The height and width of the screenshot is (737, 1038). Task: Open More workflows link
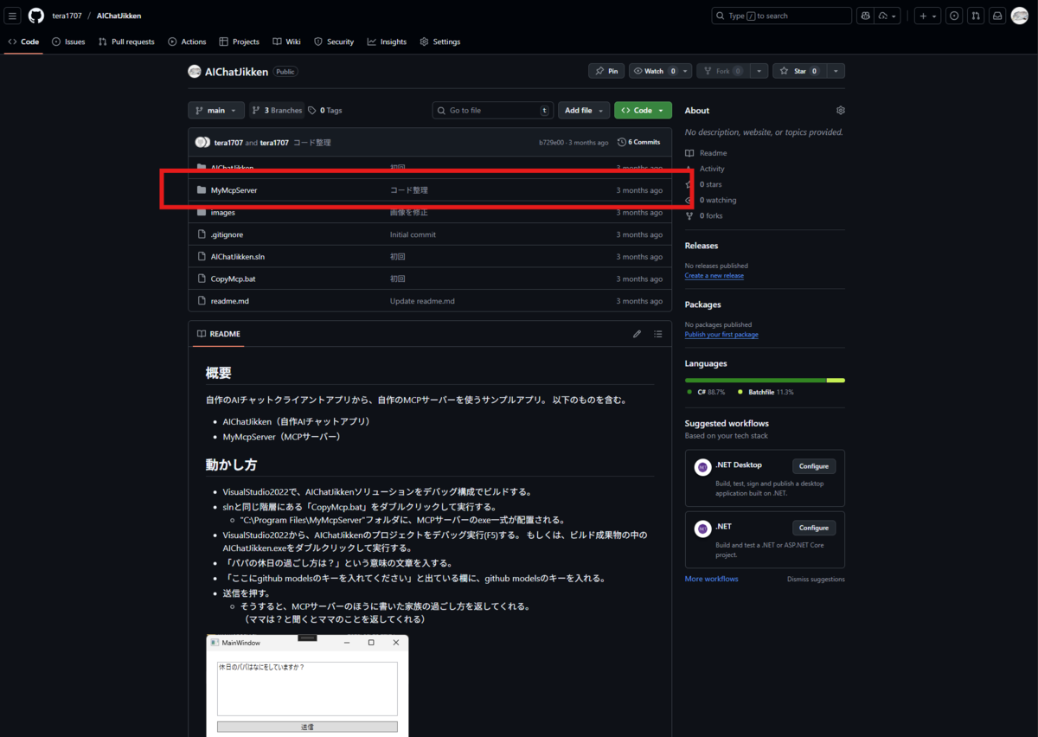[x=712, y=579]
